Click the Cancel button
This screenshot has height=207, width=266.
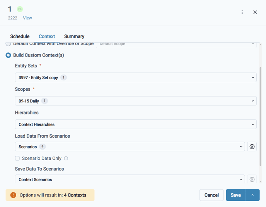[211, 195]
